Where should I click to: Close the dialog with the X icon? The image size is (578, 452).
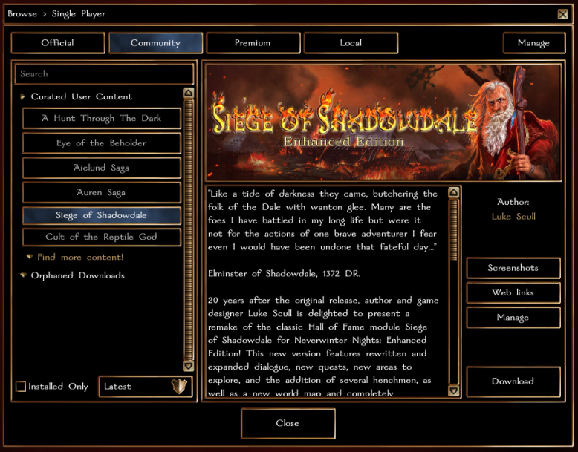562,14
